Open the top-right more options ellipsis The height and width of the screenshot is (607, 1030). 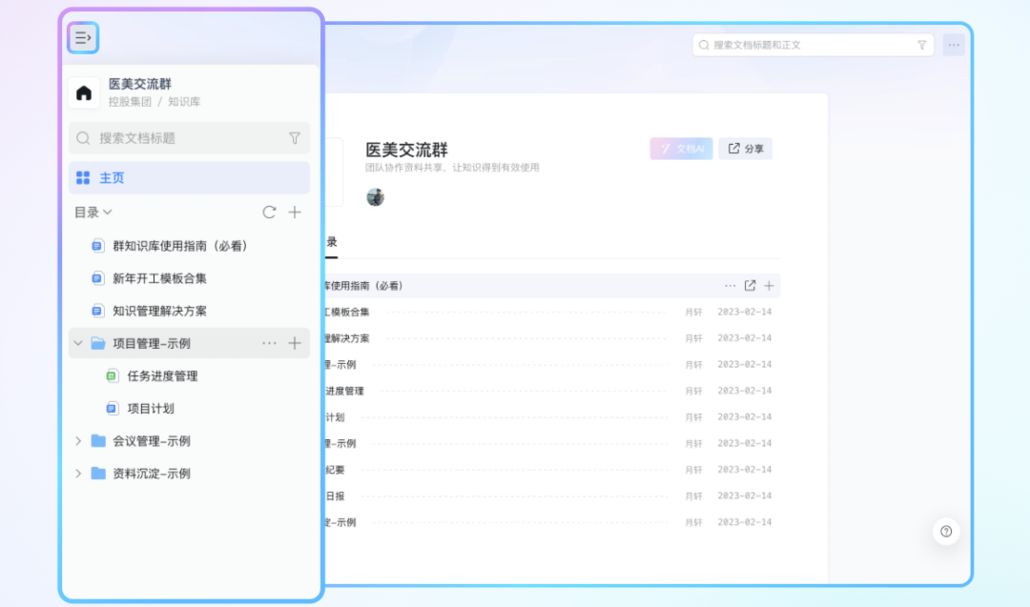954,45
